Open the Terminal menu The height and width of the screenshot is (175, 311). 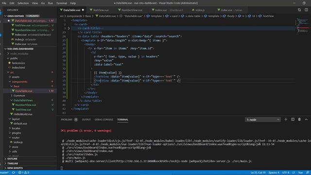pyautogui.click(x=62, y=3)
